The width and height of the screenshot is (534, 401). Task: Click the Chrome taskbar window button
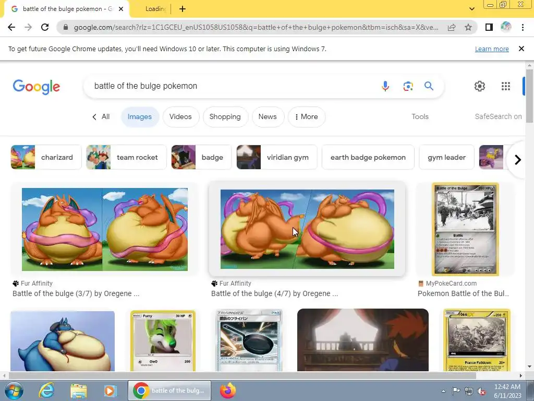pos(169,391)
